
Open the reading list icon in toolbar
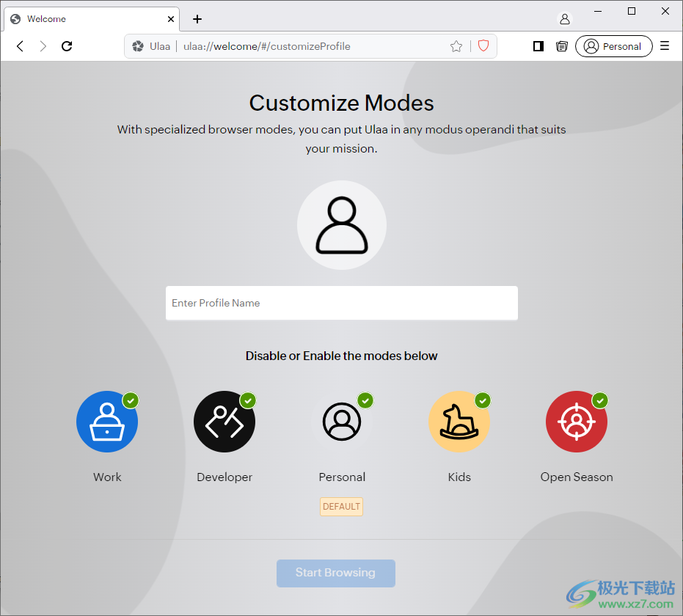point(562,46)
